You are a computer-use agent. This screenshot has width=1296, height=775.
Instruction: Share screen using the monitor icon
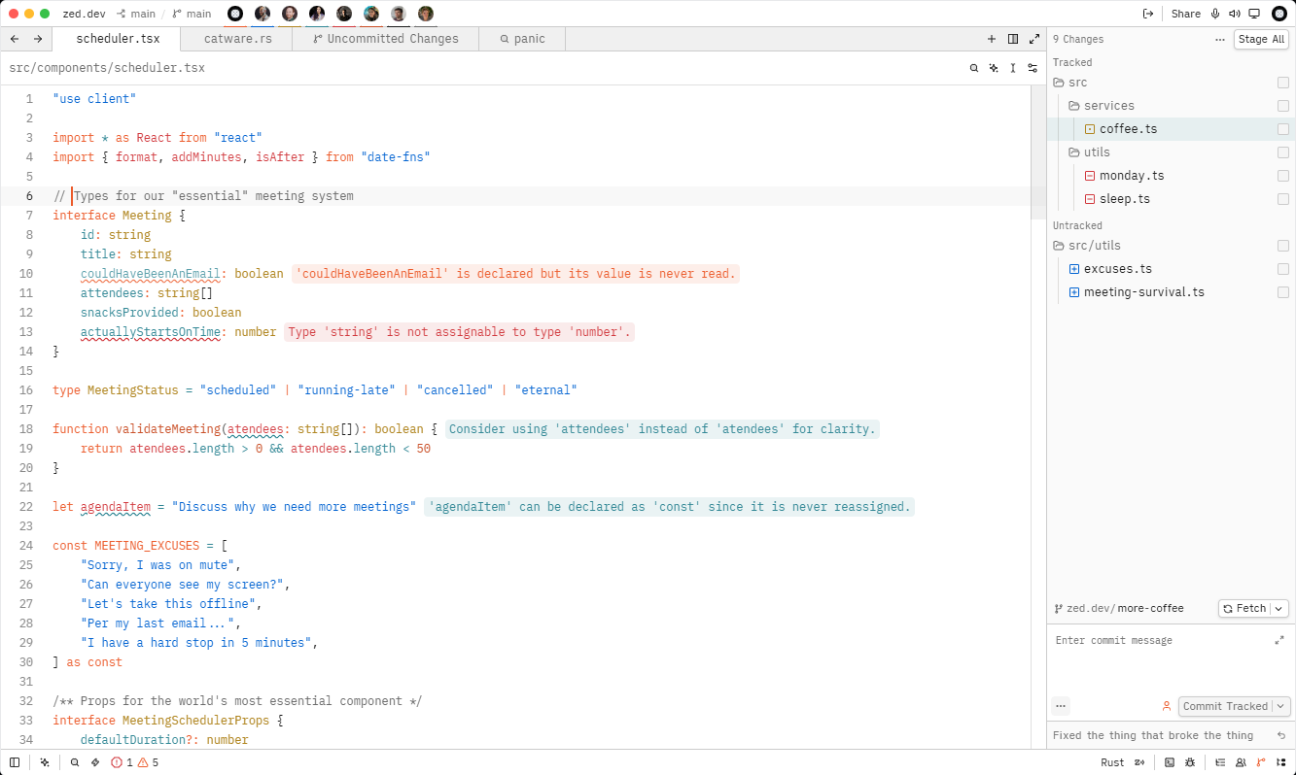(x=1254, y=14)
